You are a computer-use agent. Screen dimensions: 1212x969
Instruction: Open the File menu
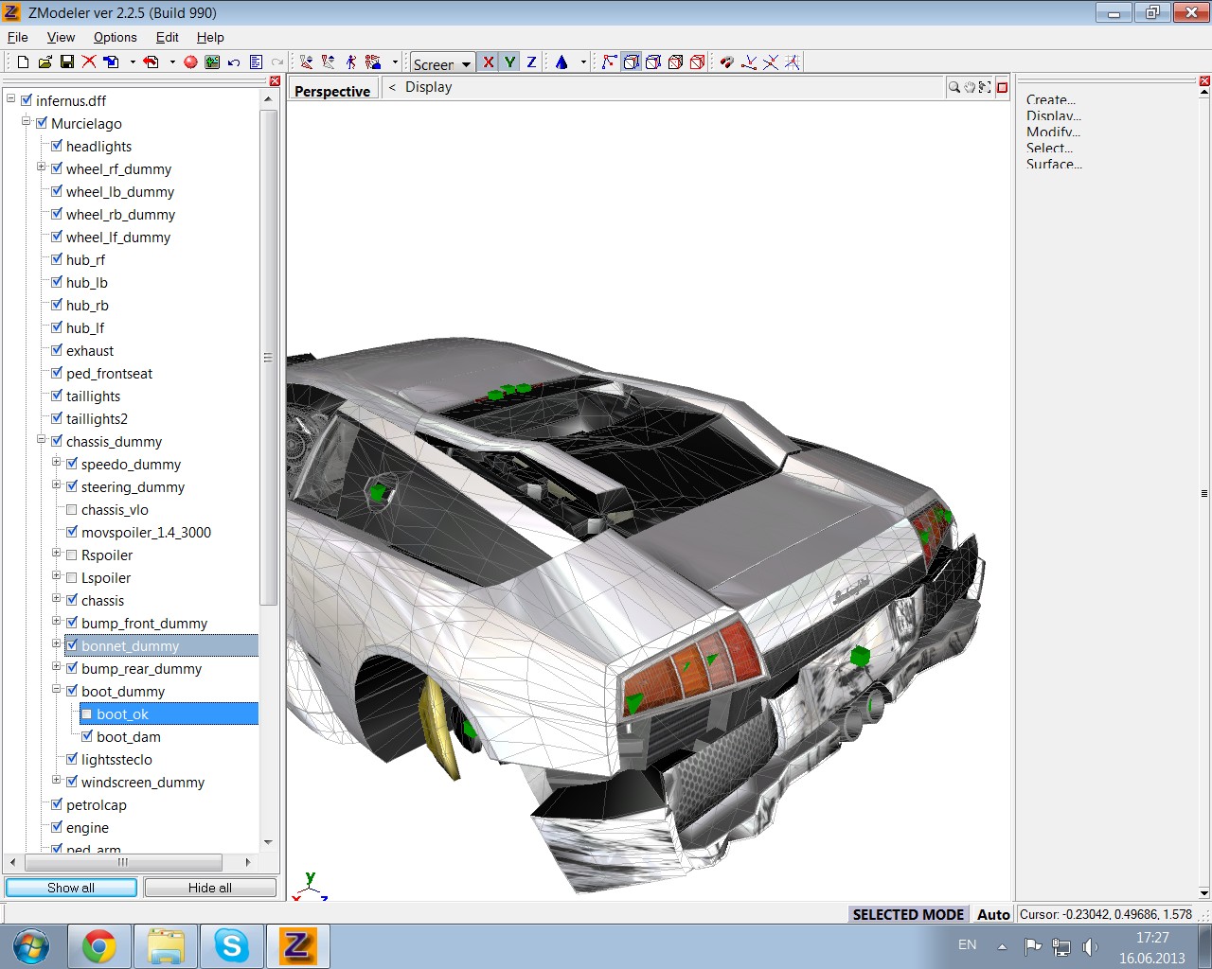pyautogui.click(x=18, y=37)
